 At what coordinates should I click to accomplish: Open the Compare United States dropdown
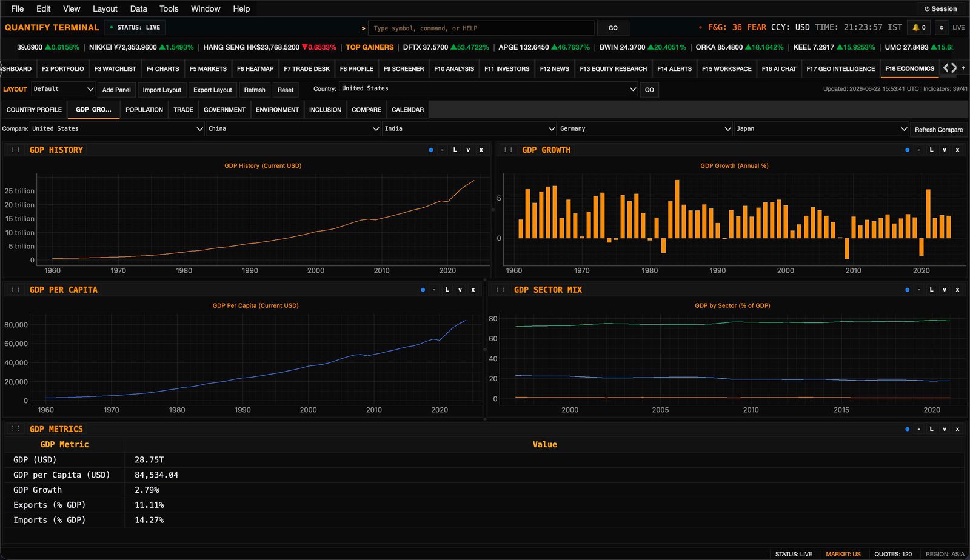coord(117,128)
